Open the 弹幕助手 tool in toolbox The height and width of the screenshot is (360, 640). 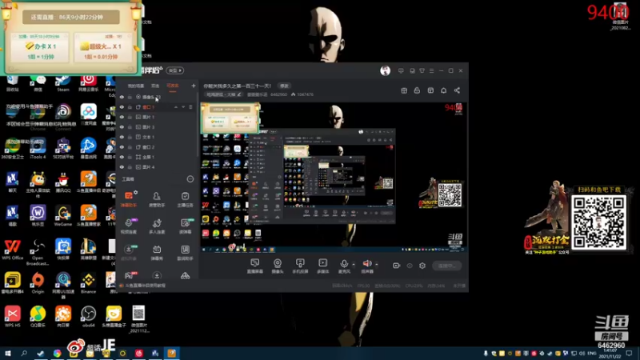129,198
